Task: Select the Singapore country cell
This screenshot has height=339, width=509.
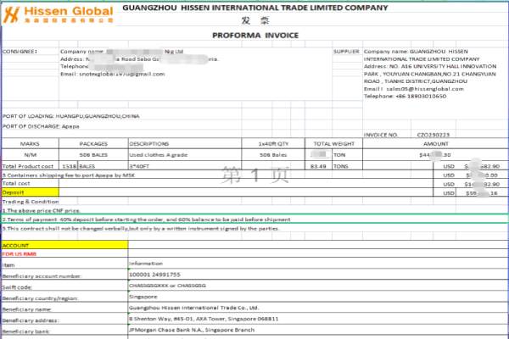Action: point(143,297)
